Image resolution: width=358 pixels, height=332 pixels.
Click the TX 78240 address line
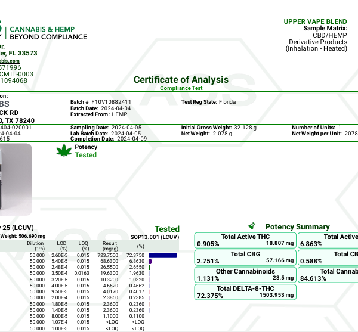(x=20, y=120)
